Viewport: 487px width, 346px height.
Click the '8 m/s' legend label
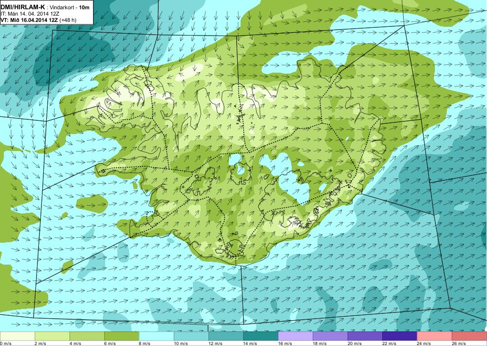pyautogui.click(x=145, y=344)
